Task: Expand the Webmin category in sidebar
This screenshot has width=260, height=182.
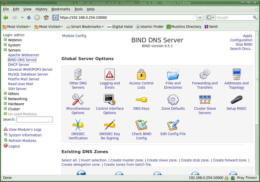Action: coord(5,40)
